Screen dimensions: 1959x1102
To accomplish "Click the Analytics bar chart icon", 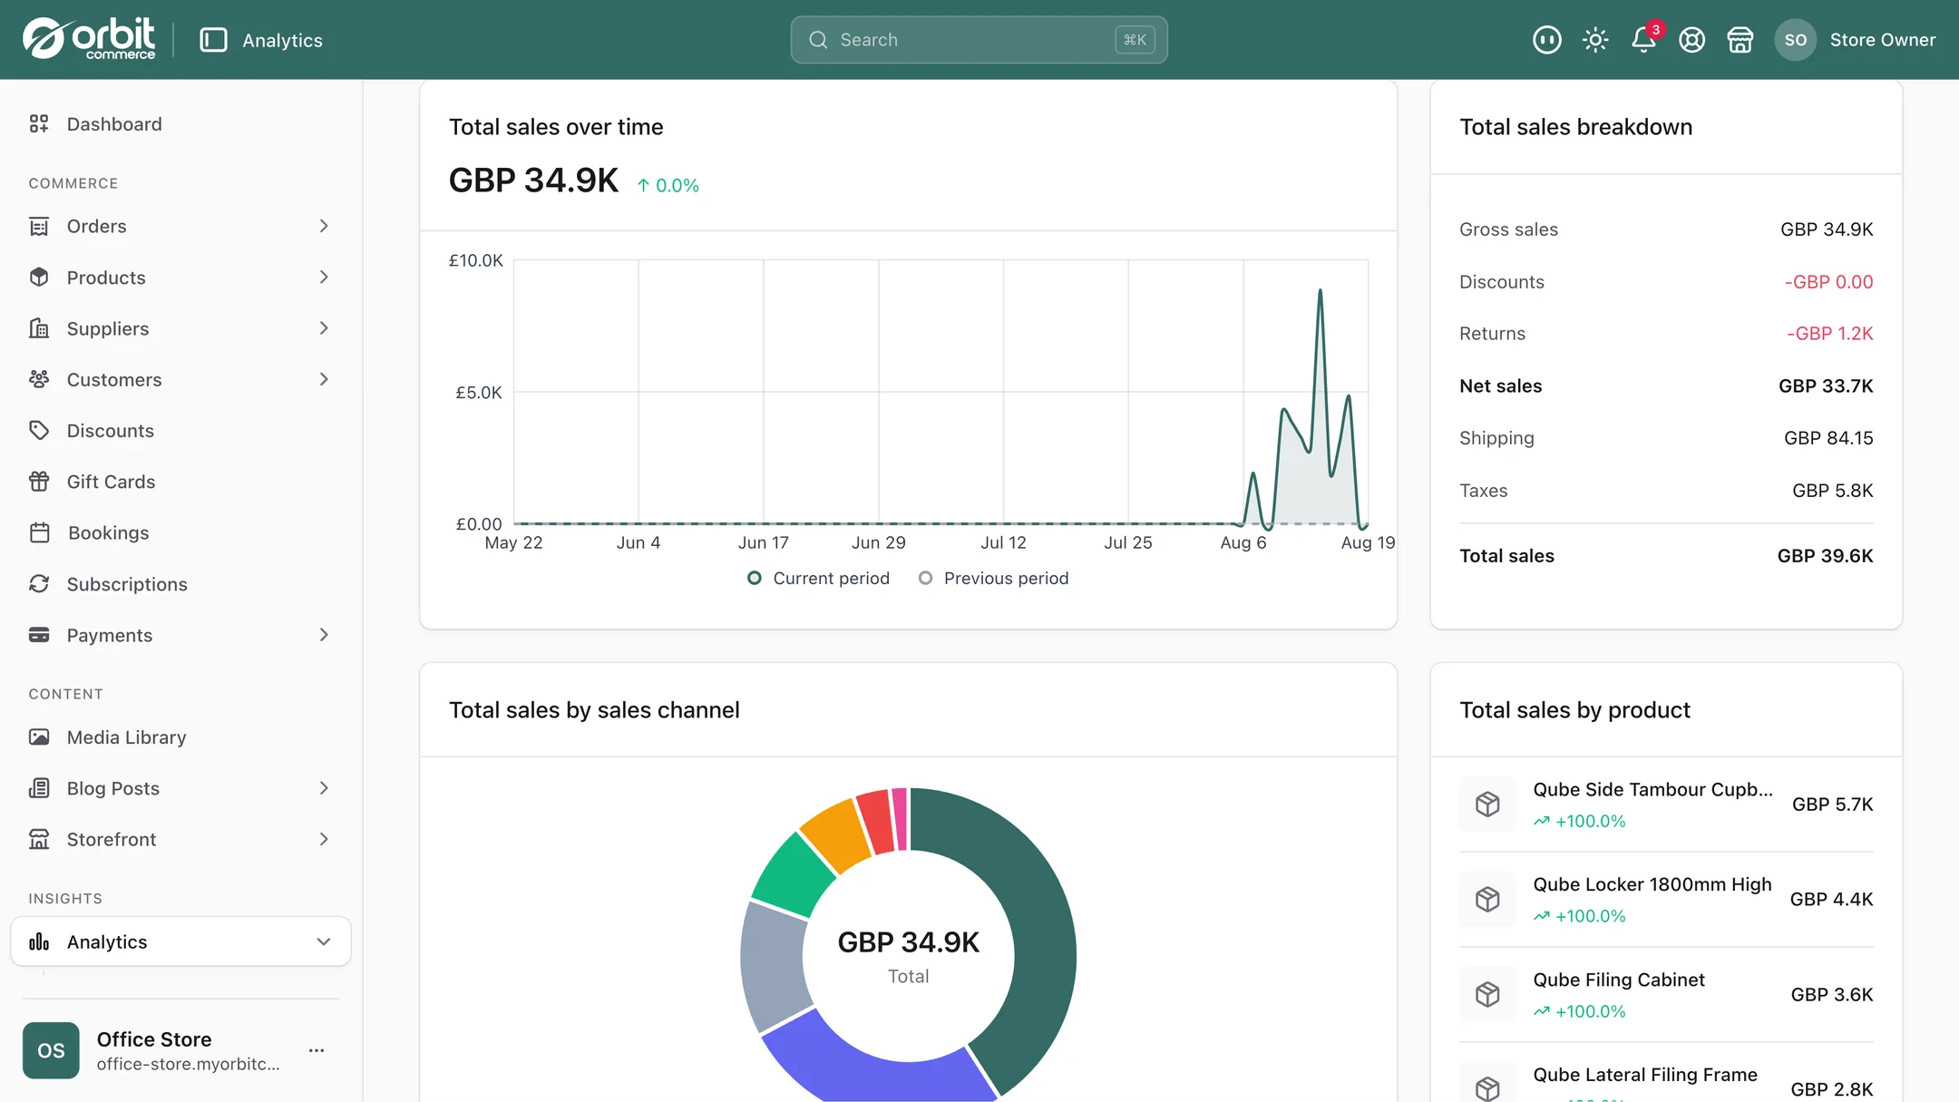I will click(x=39, y=941).
